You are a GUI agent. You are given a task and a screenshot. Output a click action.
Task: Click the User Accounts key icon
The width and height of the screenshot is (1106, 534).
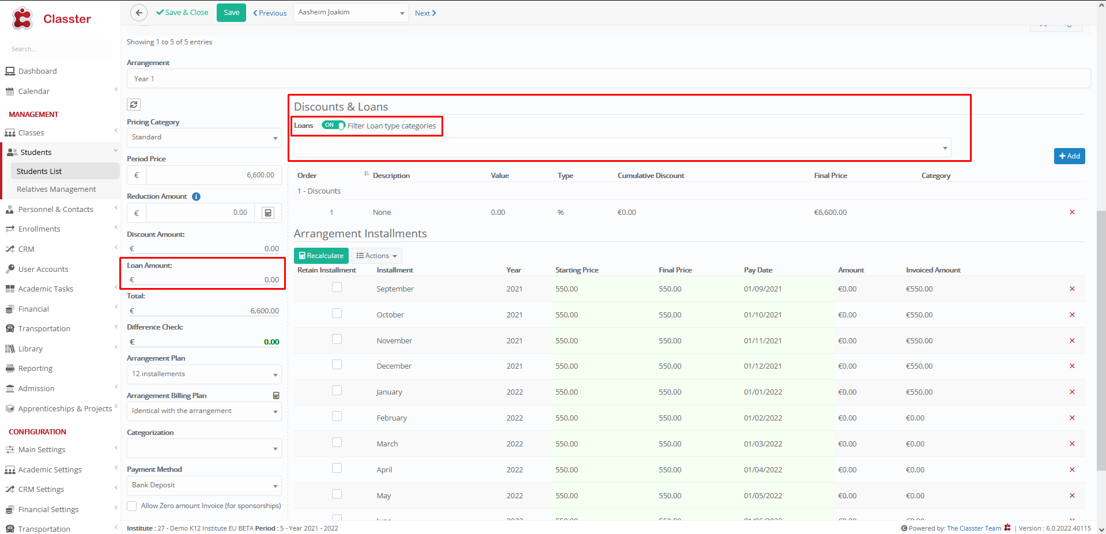pos(10,269)
